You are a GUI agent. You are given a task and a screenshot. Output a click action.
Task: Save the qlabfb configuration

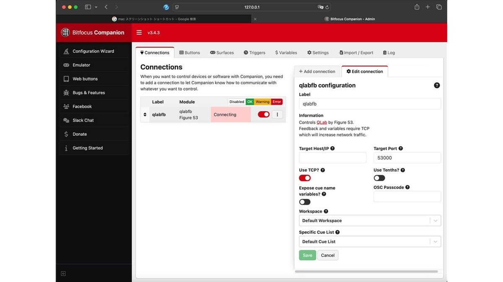pos(307,255)
